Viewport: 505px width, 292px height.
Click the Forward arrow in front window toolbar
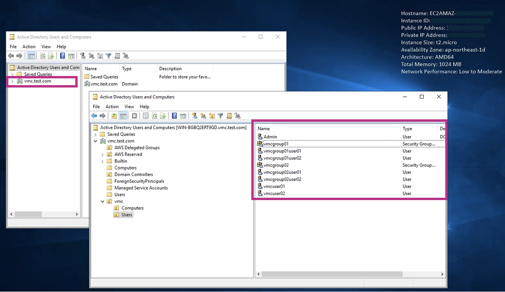point(102,116)
